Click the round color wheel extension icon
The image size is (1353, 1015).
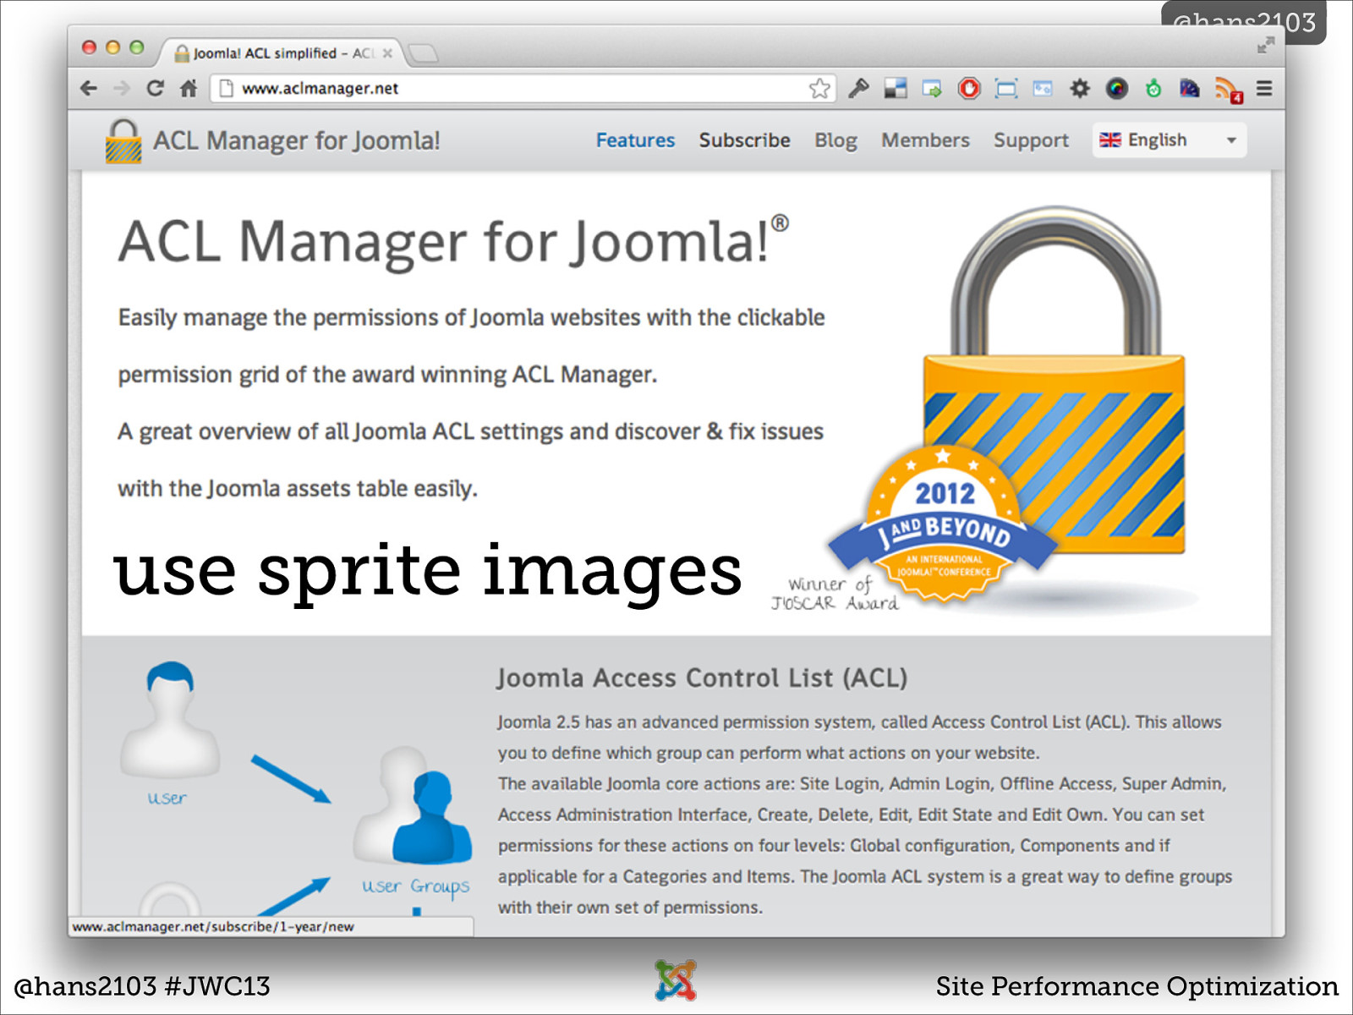(1117, 88)
